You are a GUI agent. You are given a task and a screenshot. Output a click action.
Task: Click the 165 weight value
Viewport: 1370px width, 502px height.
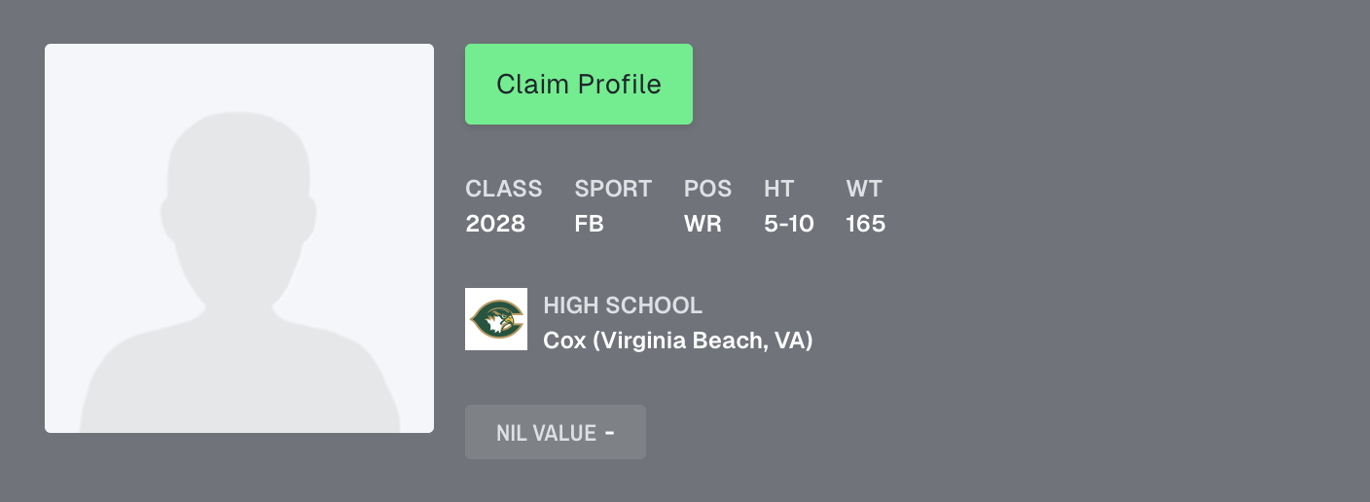tap(865, 224)
